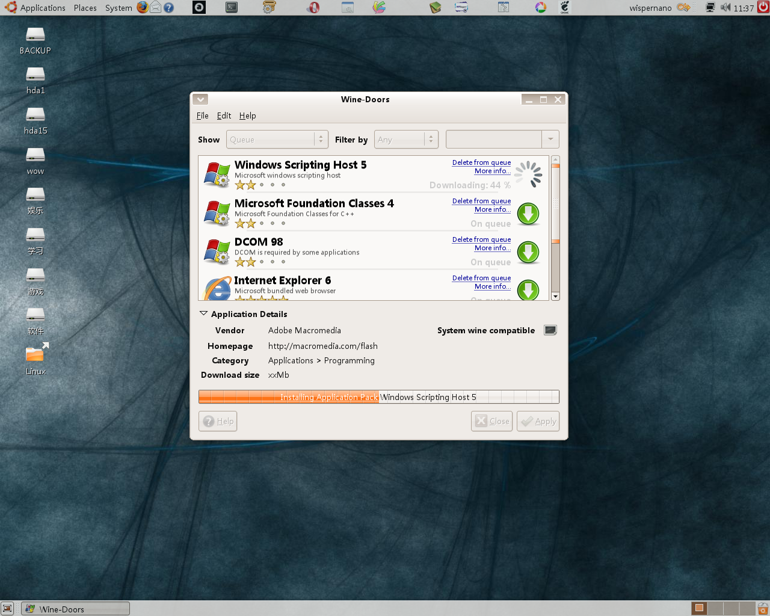The image size is (770, 616).
Task: Click More info for Internet Explorer 6
Action: (492, 286)
